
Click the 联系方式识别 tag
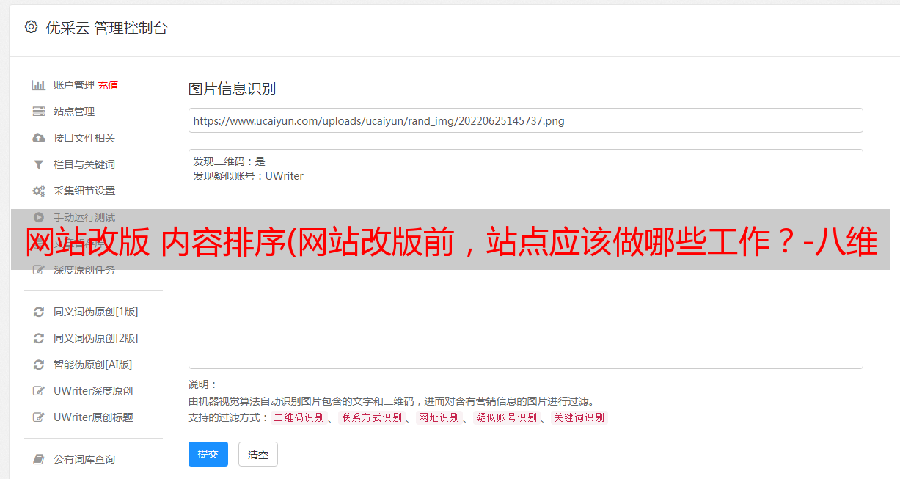pos(371,417)
